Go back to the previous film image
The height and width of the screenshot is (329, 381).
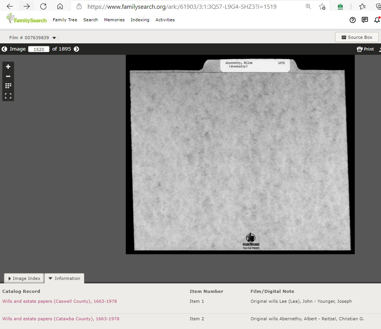pyautogui.click(x=4, y=49)
